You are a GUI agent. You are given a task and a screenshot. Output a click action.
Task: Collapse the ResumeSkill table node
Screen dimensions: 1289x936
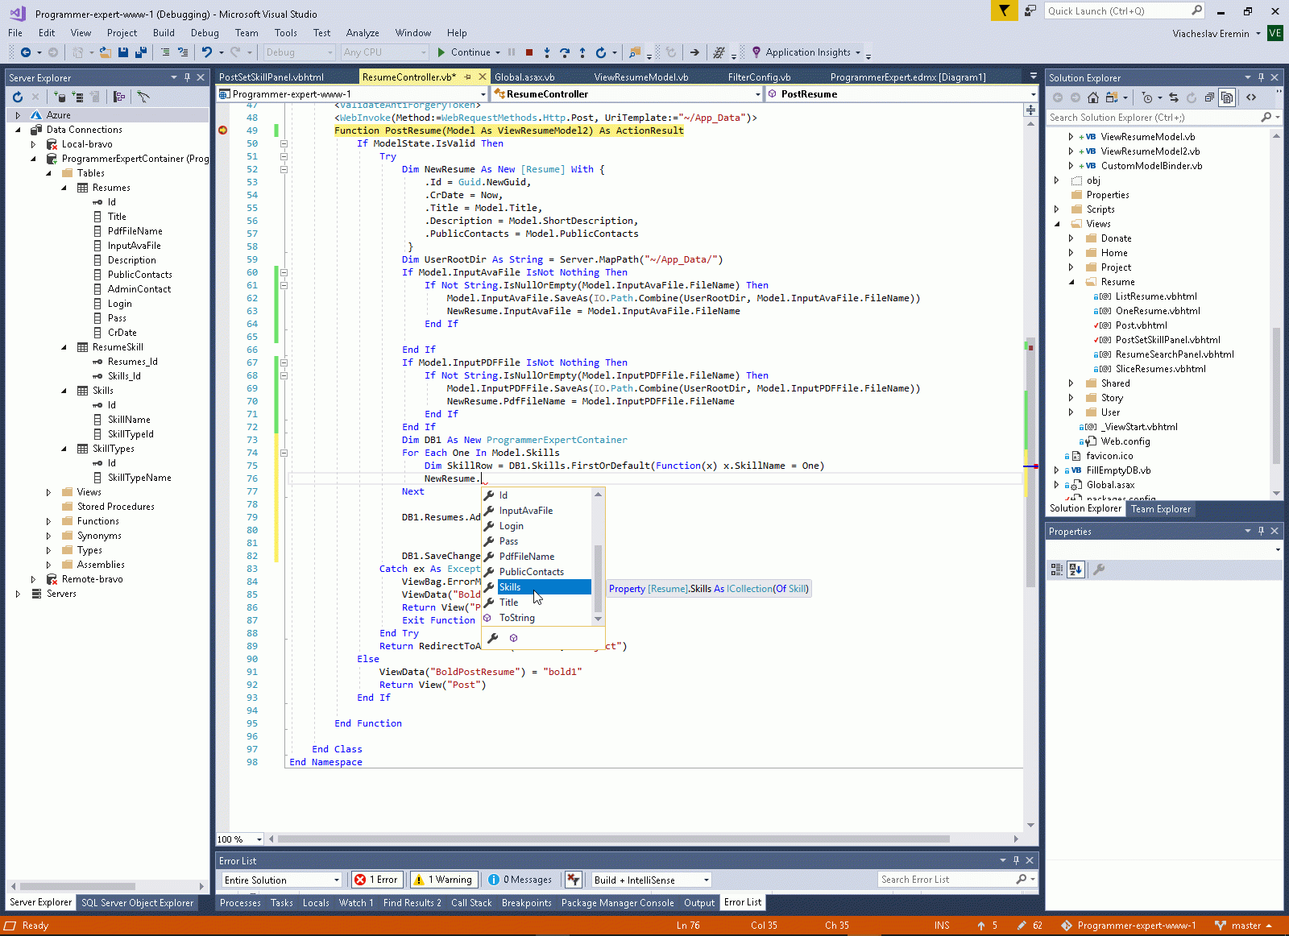pyautogui.click(x=64, y=347)
